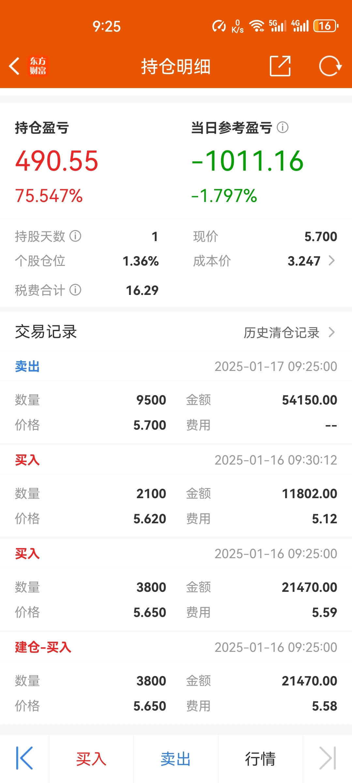Screen dimensions: 352x783
Task: Select the 卖出 bottom tab
Action: pyautogui.click(x=176, y=759)
